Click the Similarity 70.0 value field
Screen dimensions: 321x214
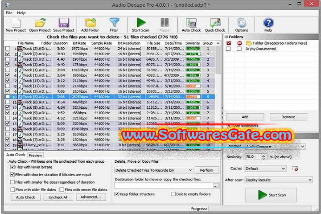(x=253, y=157)
